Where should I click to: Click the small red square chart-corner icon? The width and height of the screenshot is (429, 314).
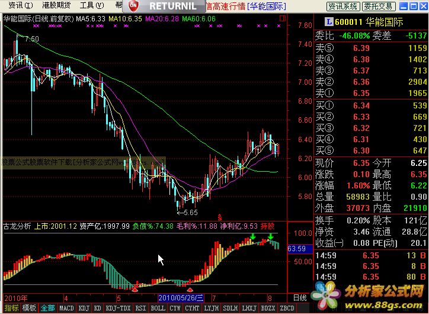(x=283, y=18)
